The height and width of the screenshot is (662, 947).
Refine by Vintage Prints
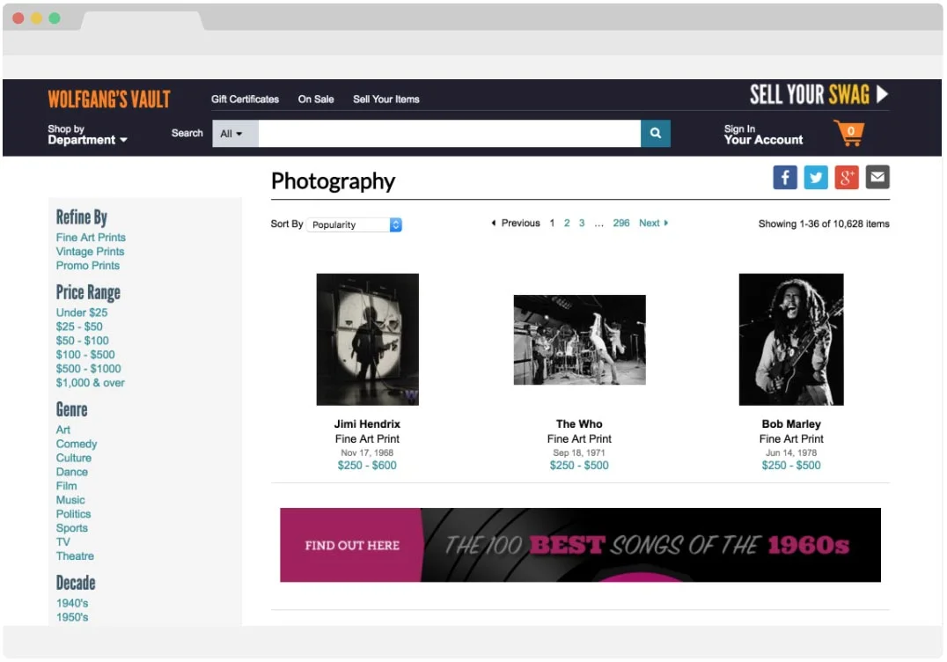point(90,251)
